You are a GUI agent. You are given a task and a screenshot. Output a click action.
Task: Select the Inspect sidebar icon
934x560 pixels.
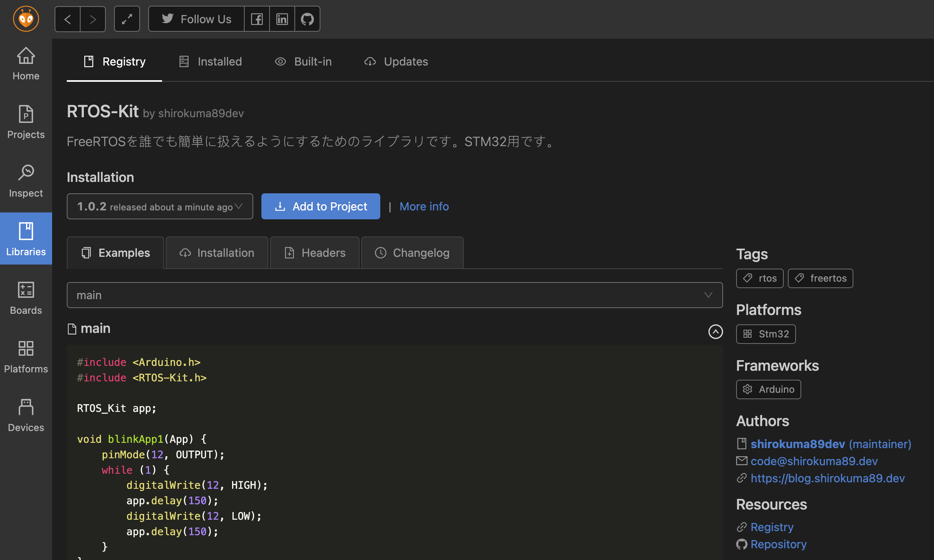26,181
